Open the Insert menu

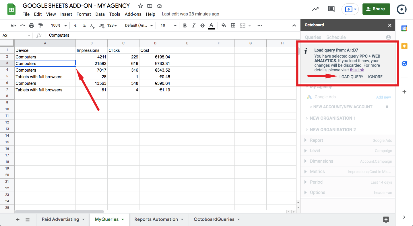(x=66, y=14)
